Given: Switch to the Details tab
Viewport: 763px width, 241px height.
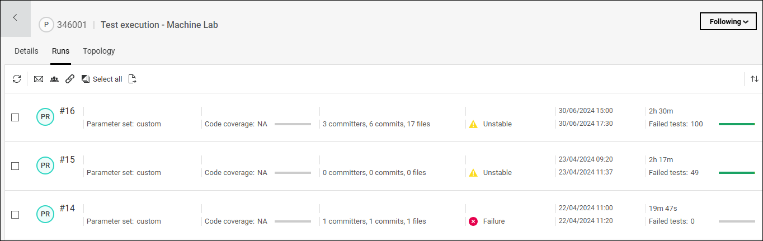Looking at the screenshot, I should 26,51.
